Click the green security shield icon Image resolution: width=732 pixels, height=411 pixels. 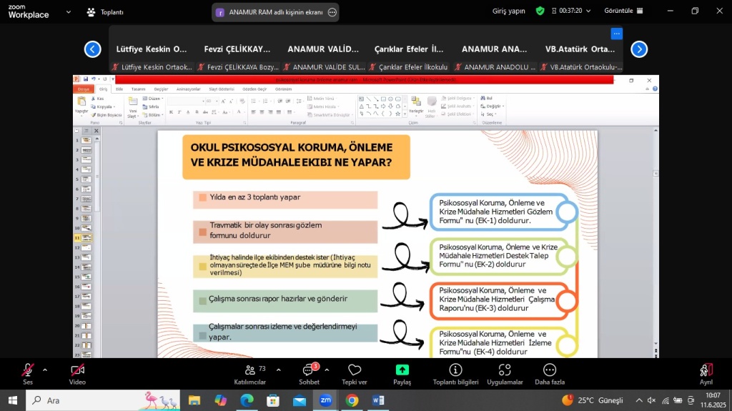[540, 11]
